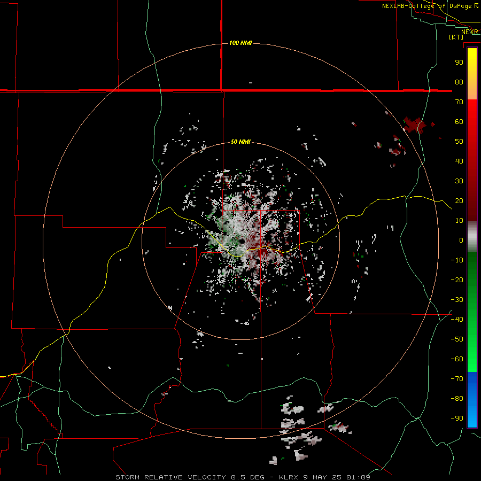Click the 30 value on velocity scale
This screenshot has width=481, height=481.
click(x=459, y=181)
